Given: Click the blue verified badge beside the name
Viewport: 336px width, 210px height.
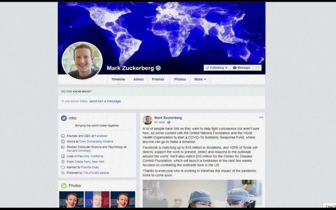Looking at the screenshot, I should pos(158,68).
